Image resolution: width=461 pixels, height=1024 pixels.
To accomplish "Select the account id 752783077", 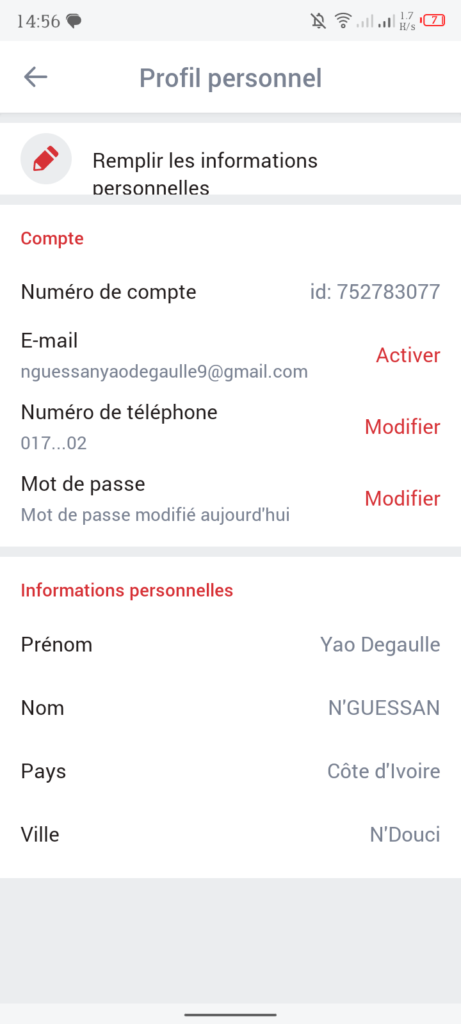I will click(375, 292).
